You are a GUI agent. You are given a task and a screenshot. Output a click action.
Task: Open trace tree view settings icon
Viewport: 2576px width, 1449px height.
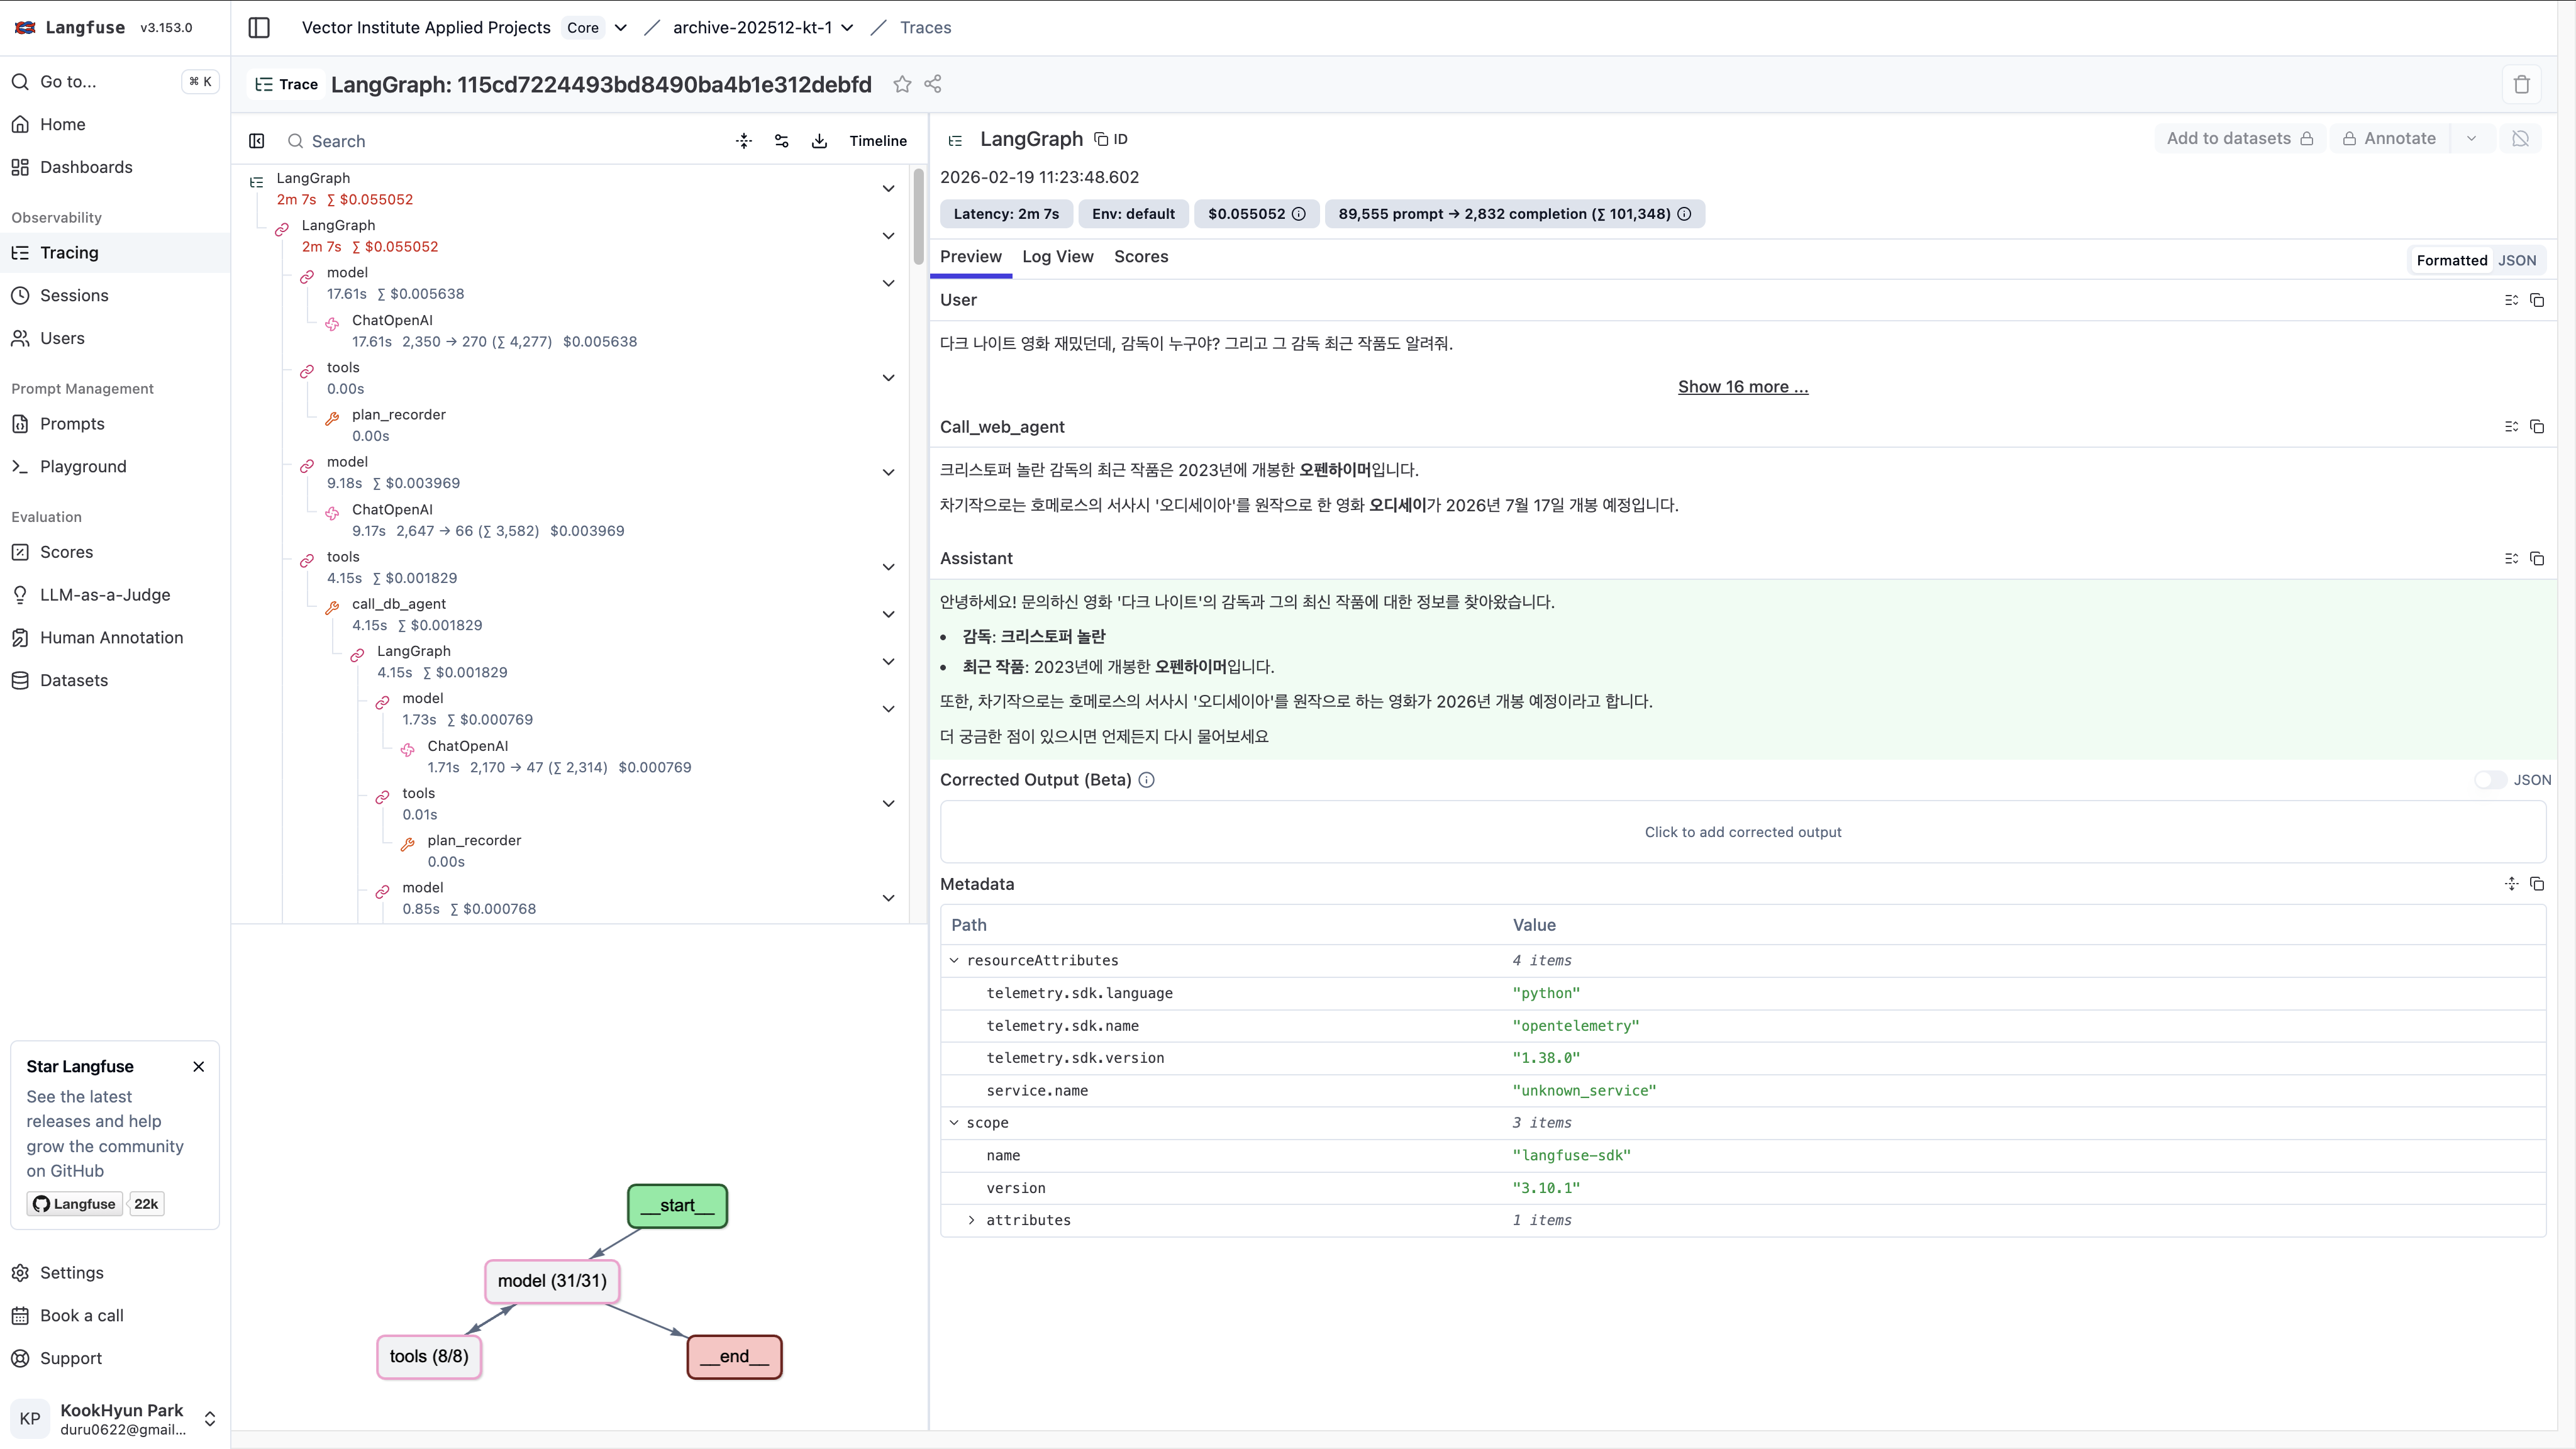782,141
